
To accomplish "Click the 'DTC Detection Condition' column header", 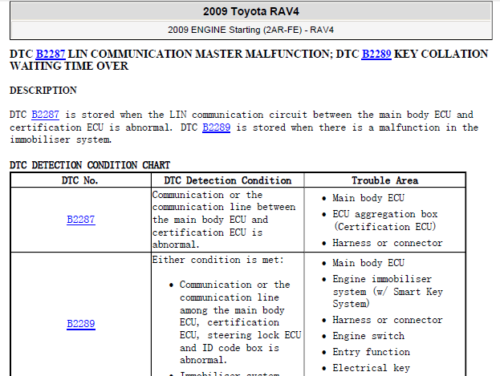I will (228, 180).
